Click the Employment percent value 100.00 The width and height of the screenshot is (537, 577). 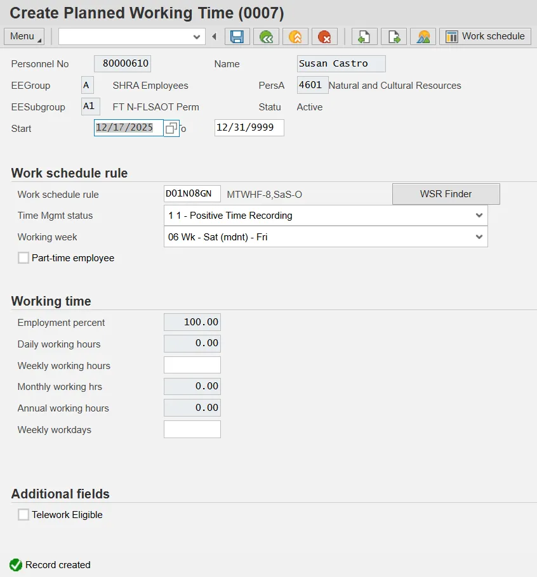192,322
